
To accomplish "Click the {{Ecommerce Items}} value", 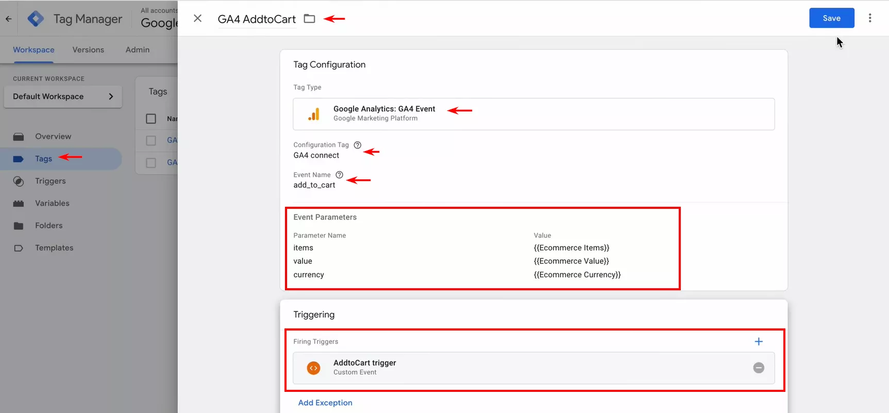I will 572,248.
